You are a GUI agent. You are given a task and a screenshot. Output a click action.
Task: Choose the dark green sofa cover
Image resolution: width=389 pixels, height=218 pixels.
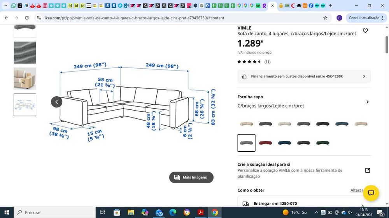322,143
